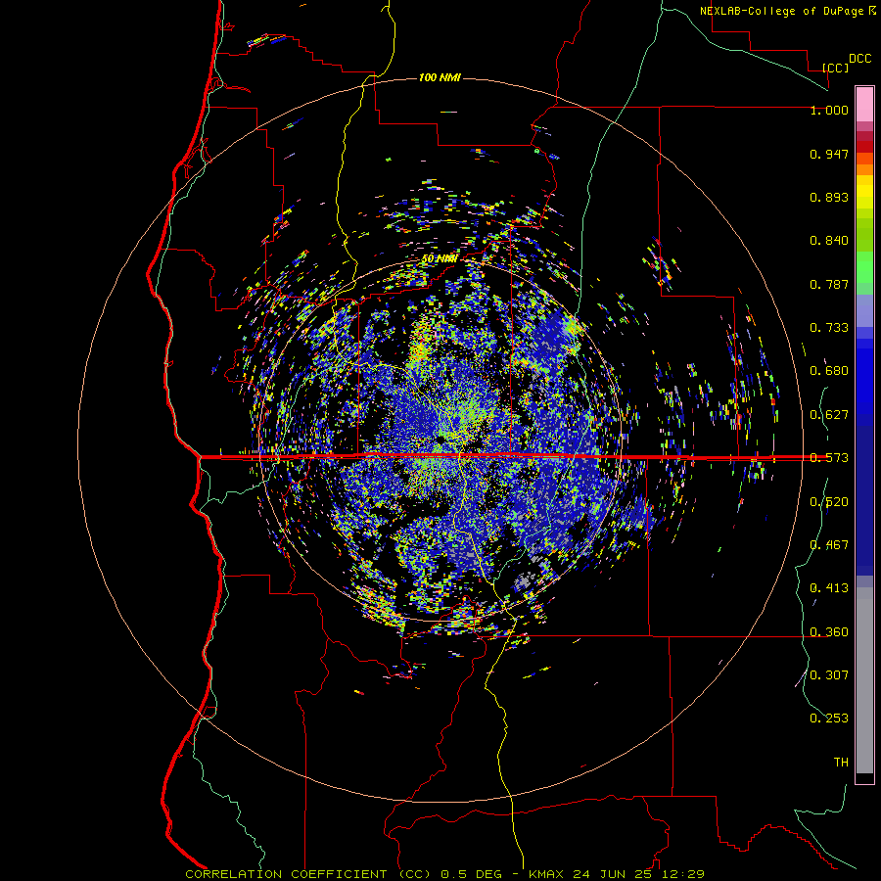The image size is (881, 881).
Task: Click the 0.307 legend value
Action: tap(829, 675)
